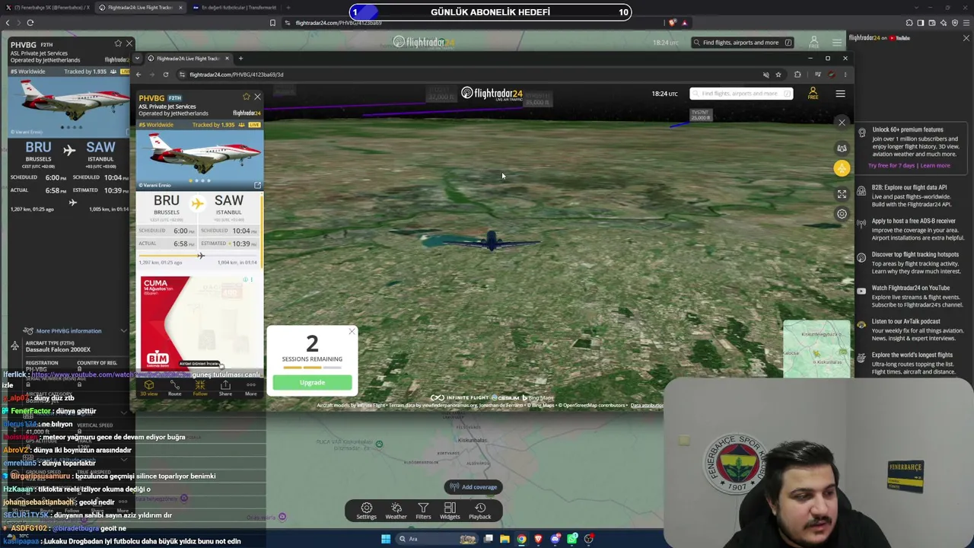
Task: Select the front window Flightradar24 tab
Action: coord(188,59)
